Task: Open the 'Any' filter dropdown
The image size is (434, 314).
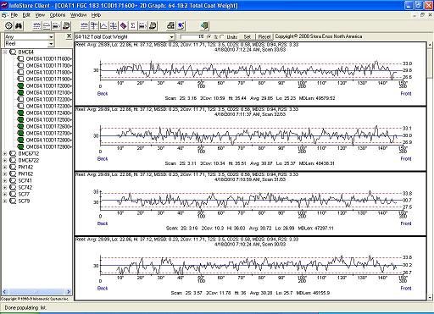Action: (x=51, y=36)
